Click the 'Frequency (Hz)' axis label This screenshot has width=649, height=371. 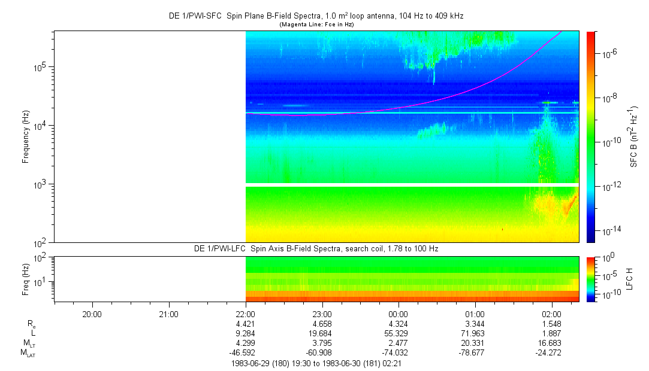pyautogui.click(x=26, y=137)
